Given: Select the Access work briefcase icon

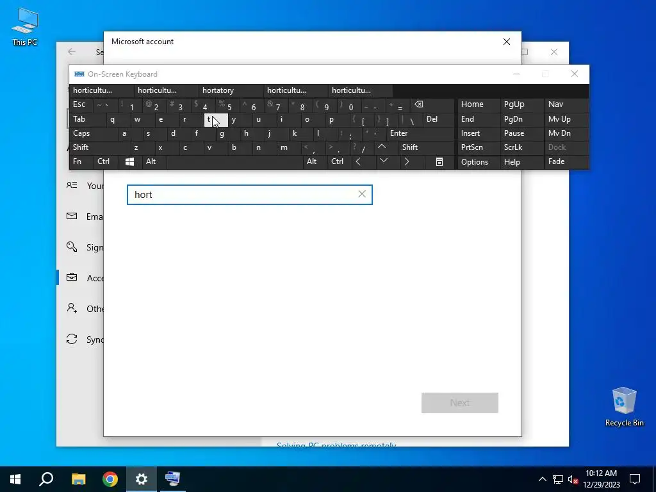Looking at the screenshot, I should point(72,277).
